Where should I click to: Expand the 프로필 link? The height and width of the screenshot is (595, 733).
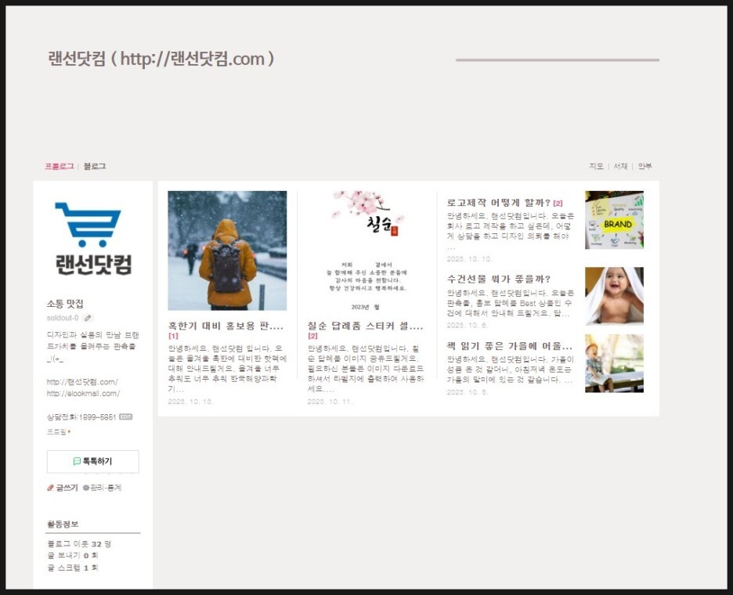59,432
